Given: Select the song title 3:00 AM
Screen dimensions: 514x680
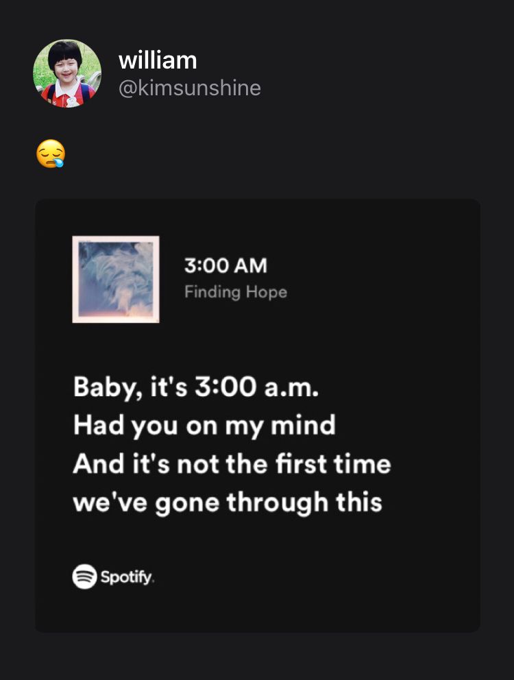Looking at the screenshot, I should pyautogui.click(x=225, y=265).
